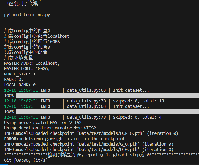Click the progress bar above 'total: 4'
The height and width of the screenshot is (165, 199).
pos(107,112)
